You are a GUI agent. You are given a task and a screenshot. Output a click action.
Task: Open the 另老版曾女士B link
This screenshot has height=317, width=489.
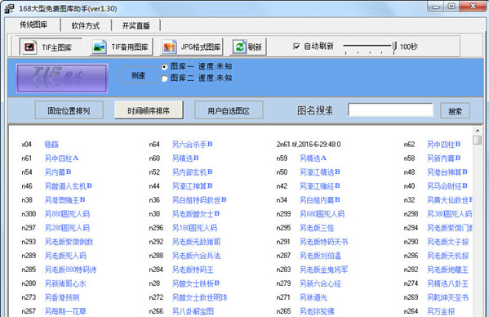(196, 214)
